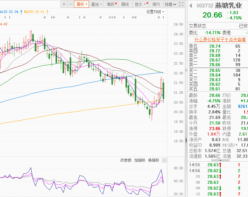Select buy-five price 20.61
The image size is (248, 197).
(215, 89)
